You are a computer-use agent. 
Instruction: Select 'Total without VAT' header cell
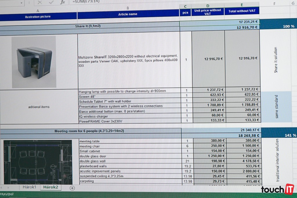(242, 11)
